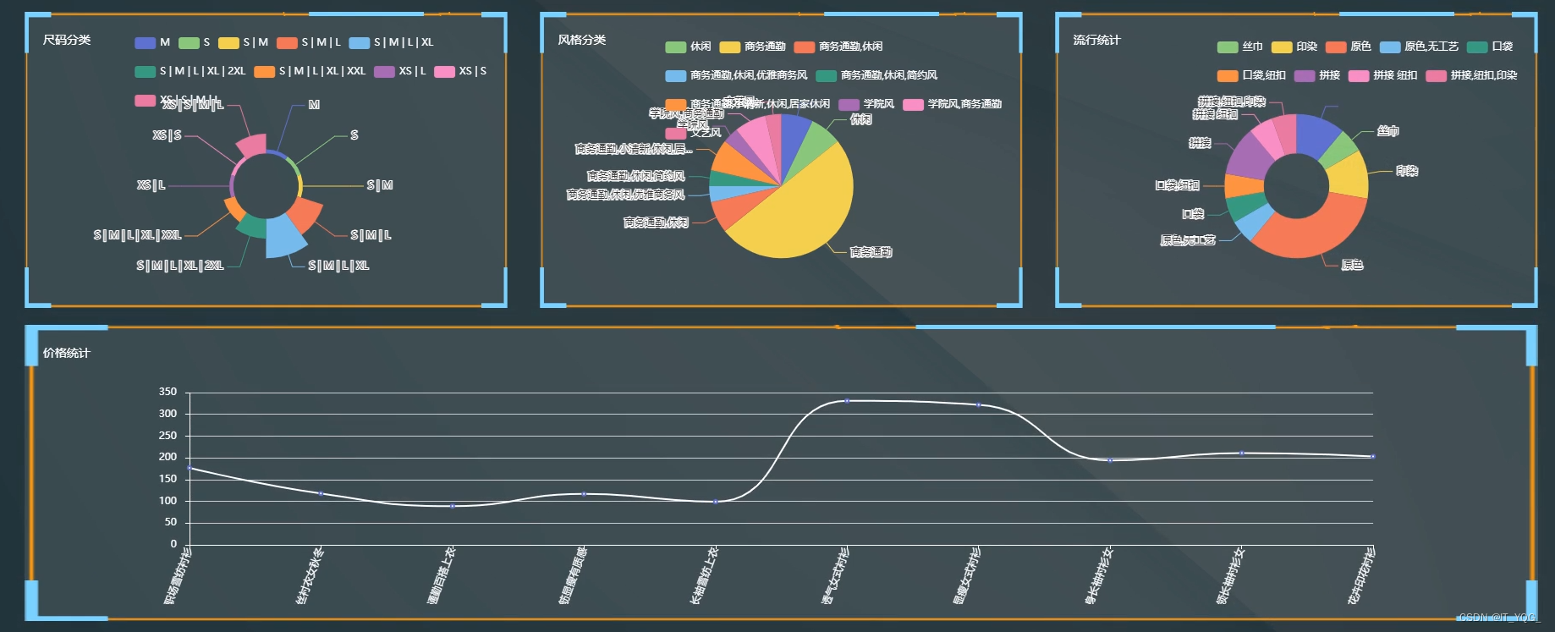Click the 原色 label below the donut chart

(1352, 265)
